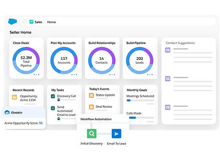The image size is (220, 157).
Task: Open Send Automated Email to Lead task
Action: click(x=66, y=111)
